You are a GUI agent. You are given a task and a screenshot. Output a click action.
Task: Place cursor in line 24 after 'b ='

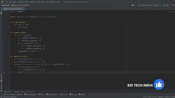[22, 72]
